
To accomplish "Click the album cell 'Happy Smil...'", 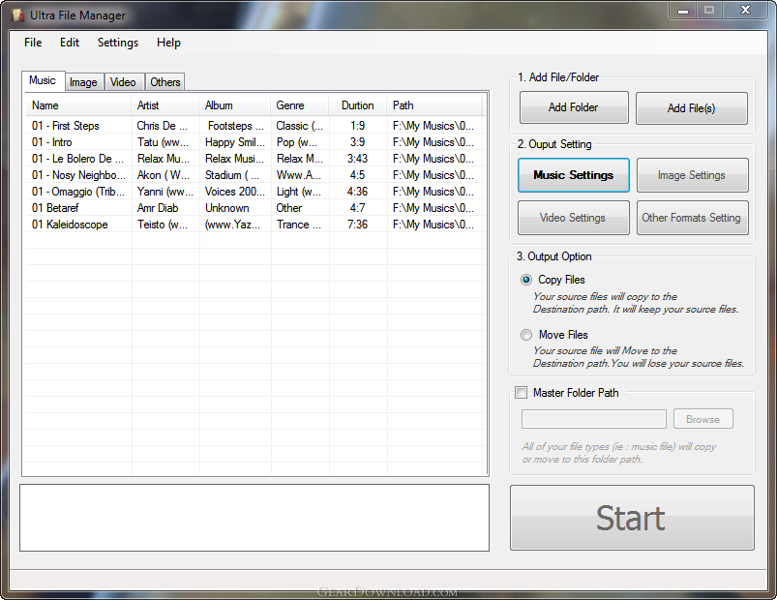I will [x=235, y=142].
